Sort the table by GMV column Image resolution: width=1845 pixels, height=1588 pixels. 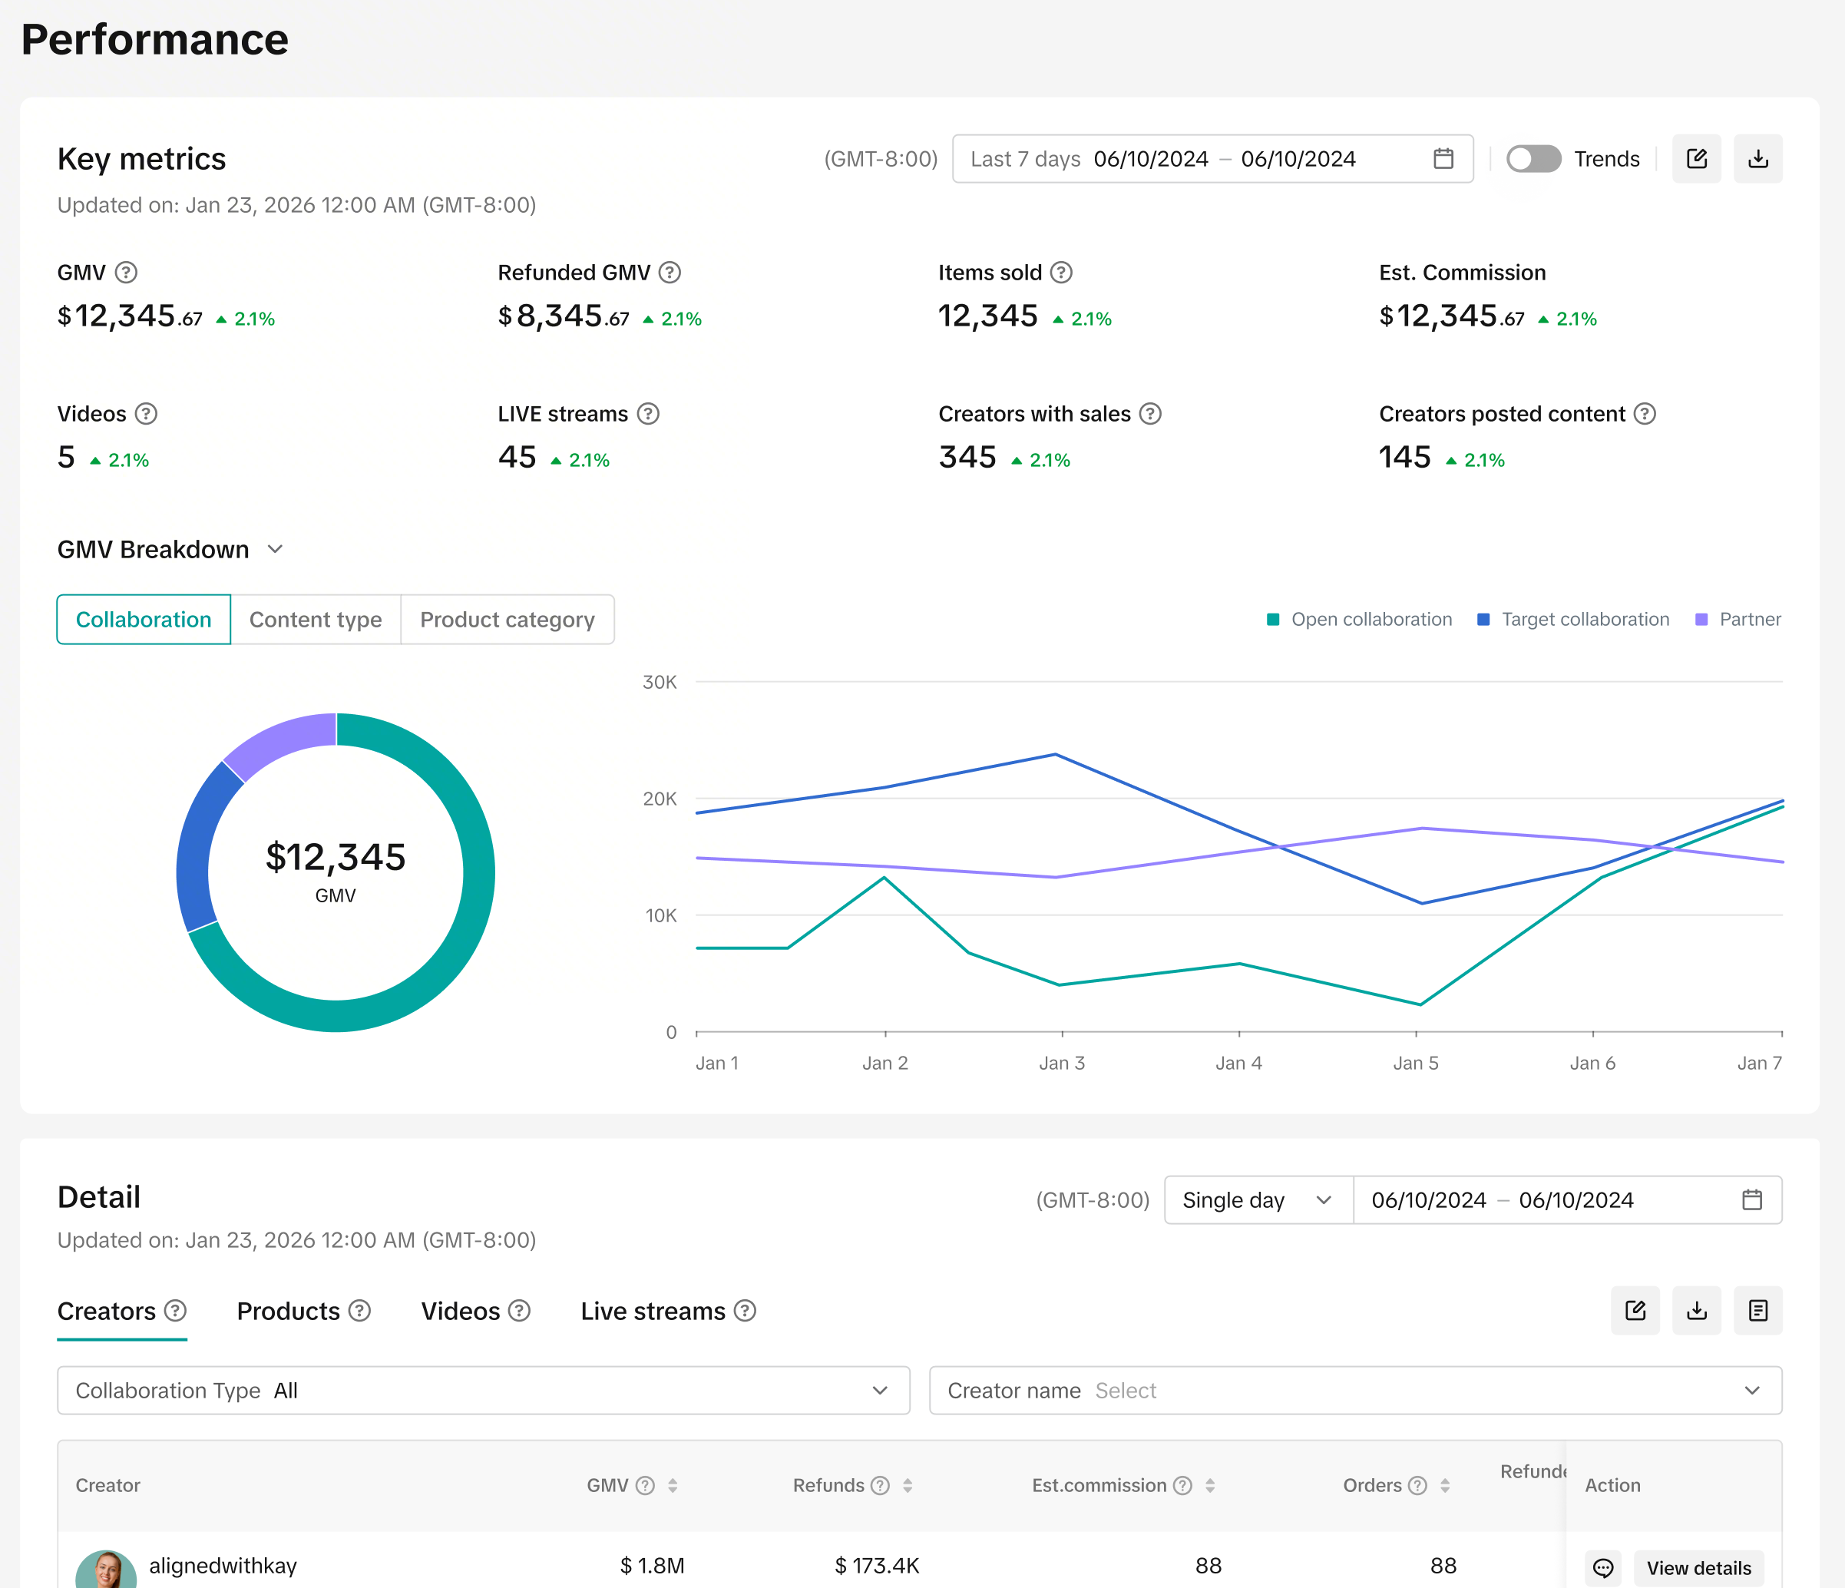pos(673,1484)
